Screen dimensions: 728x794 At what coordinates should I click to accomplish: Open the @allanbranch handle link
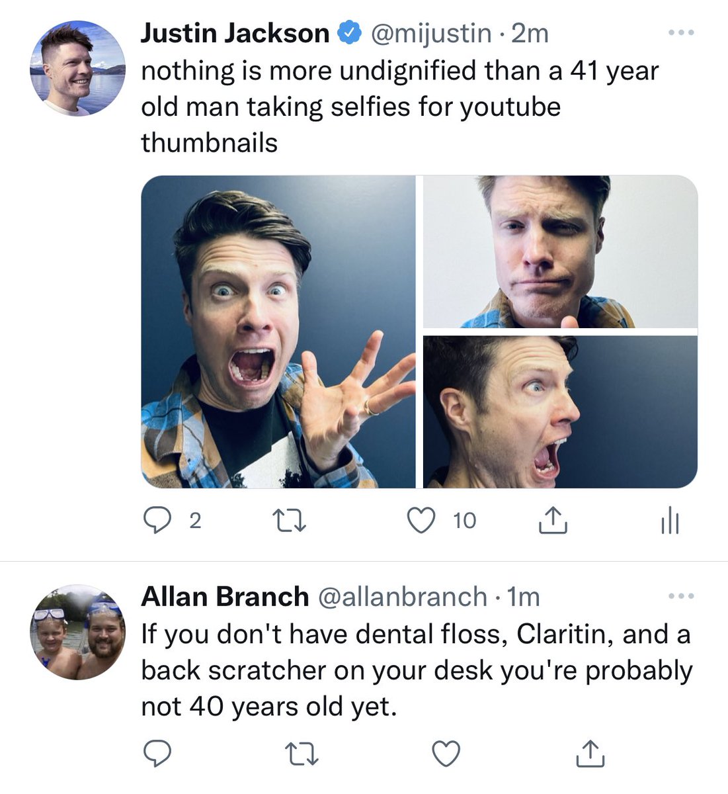click(403, 597)
